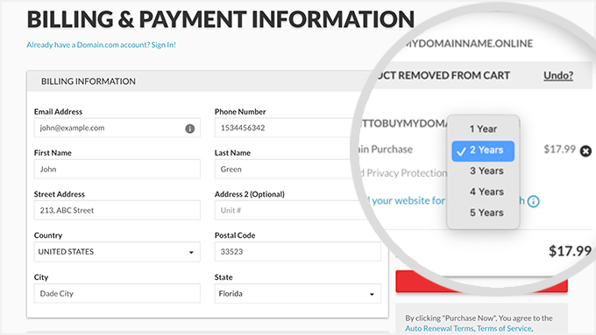Open the Auto Renewal Terms link
This screenshot has width=596, height=335.
[x=439, y=328]
